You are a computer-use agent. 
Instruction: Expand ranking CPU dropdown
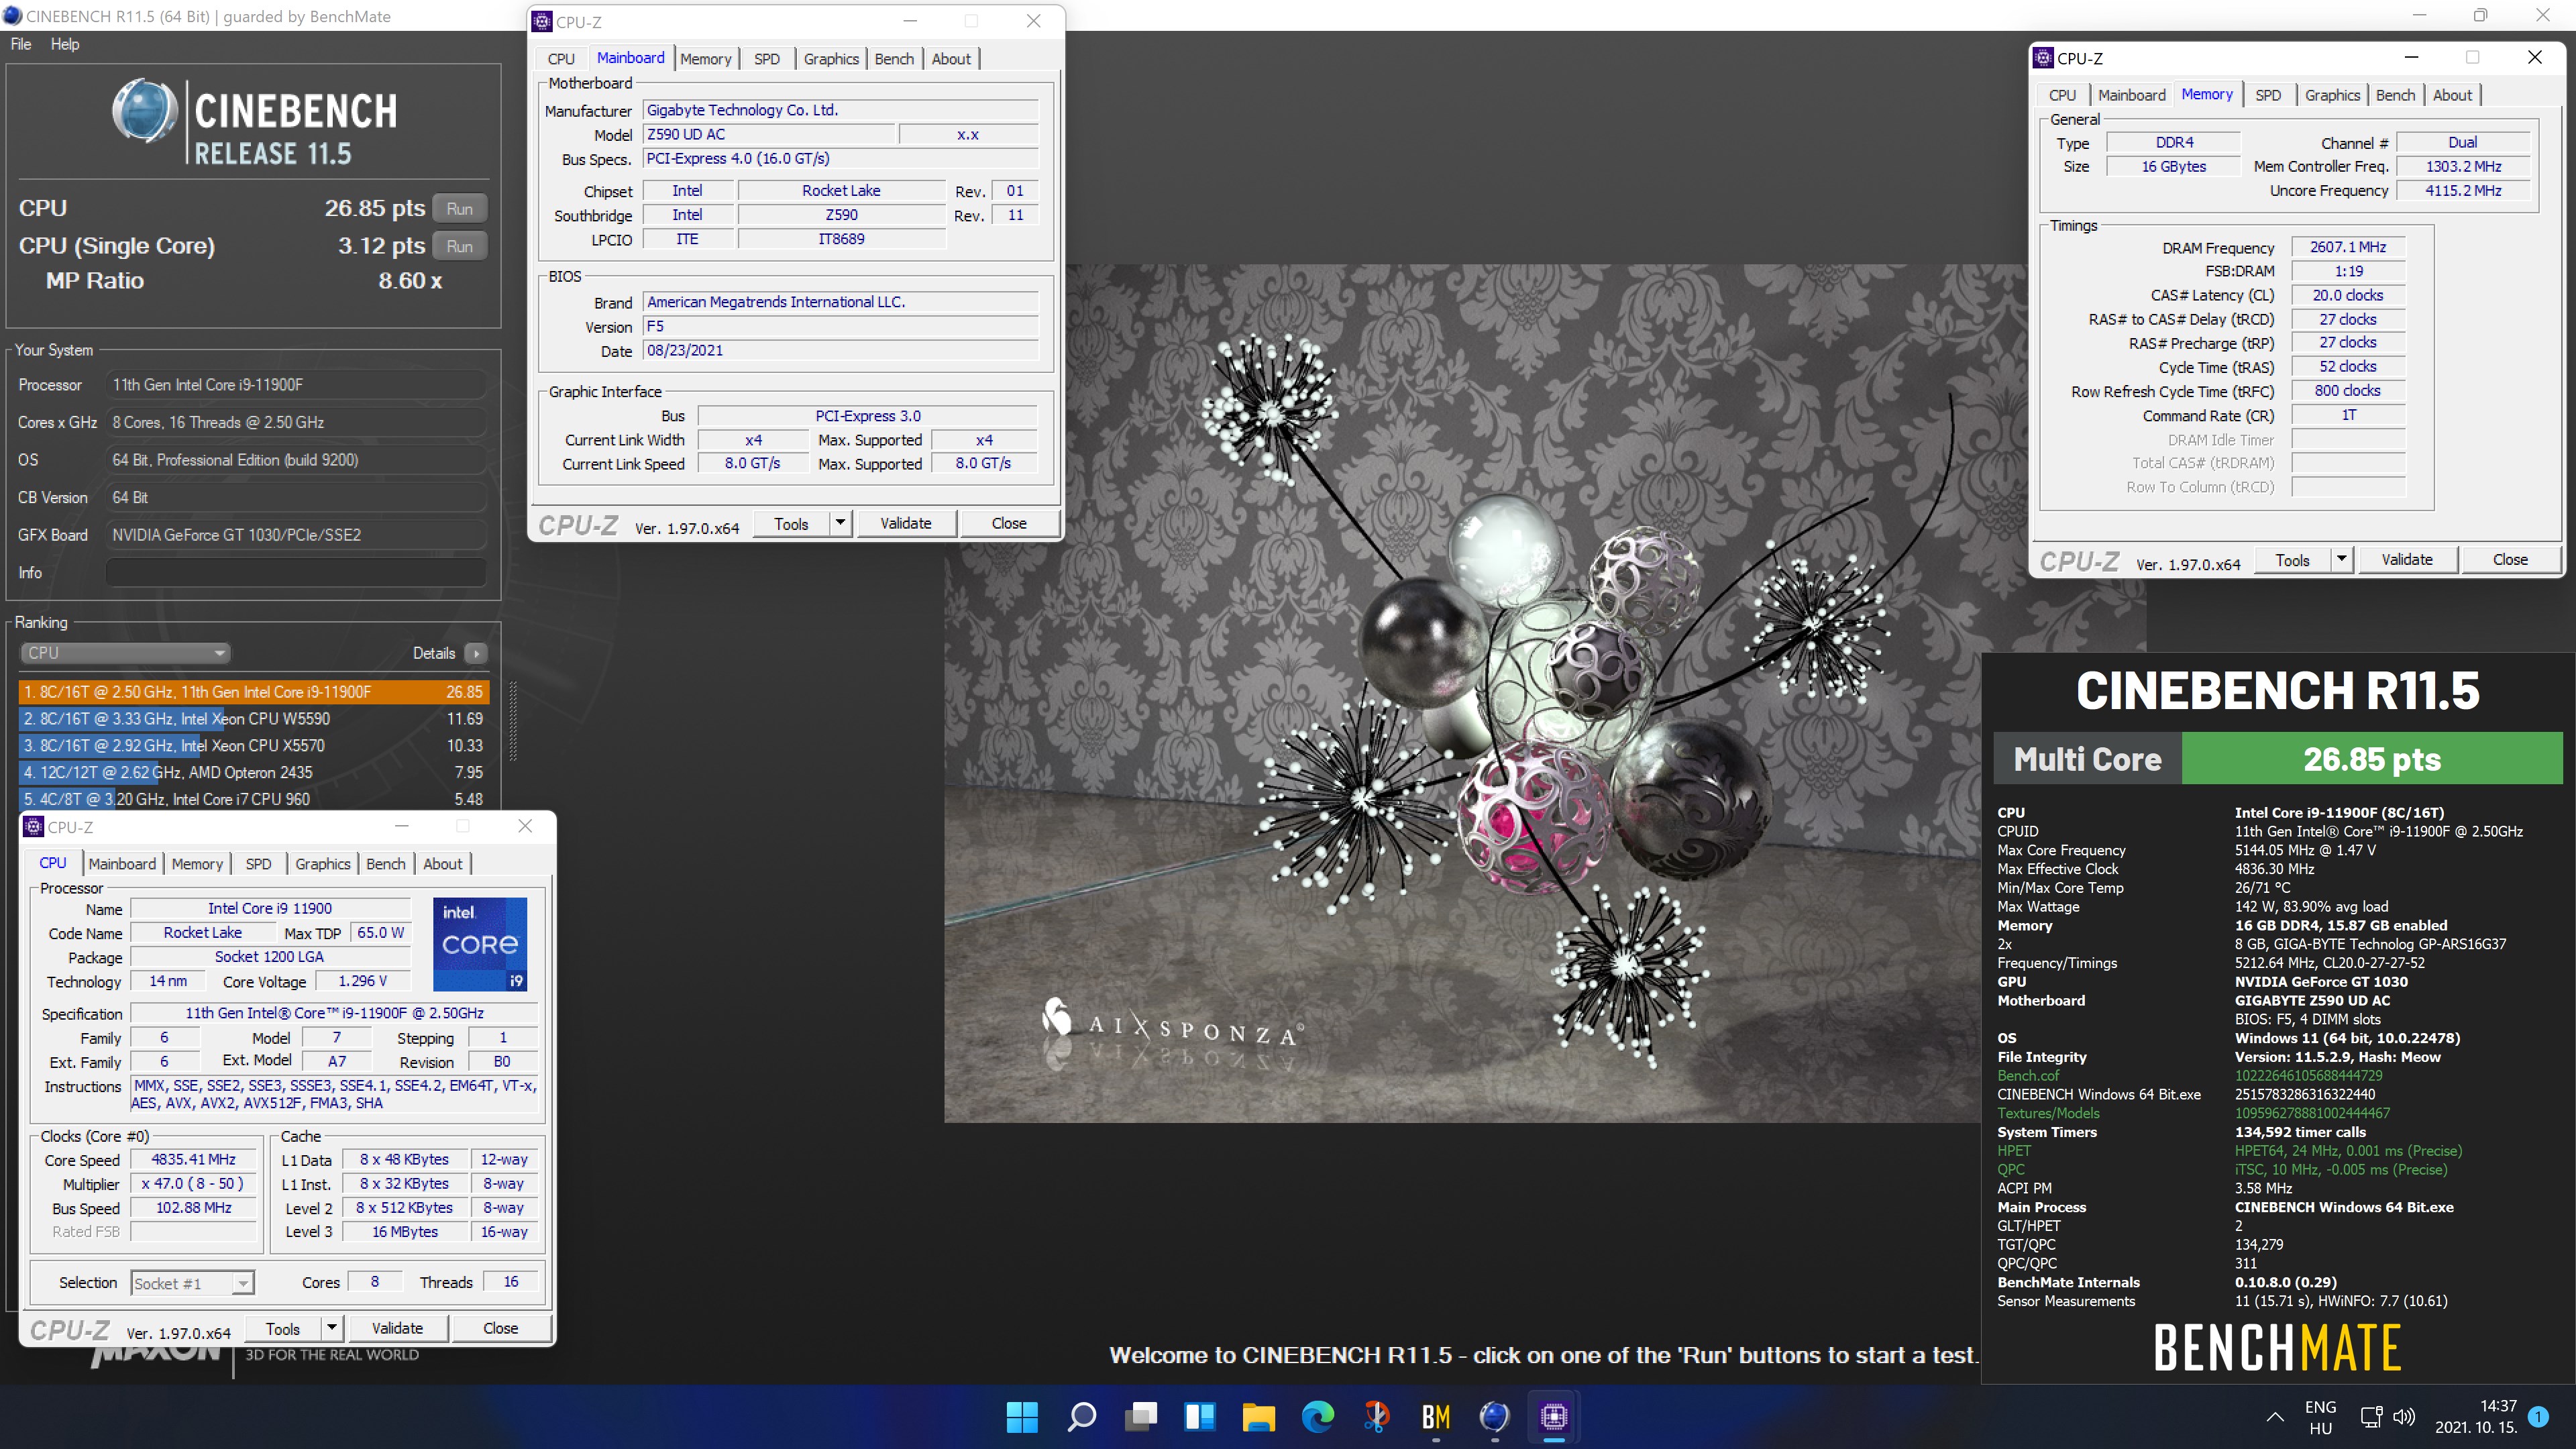[x=125, y=652]
